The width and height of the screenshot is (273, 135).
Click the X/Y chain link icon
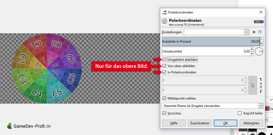coord(261,85)
